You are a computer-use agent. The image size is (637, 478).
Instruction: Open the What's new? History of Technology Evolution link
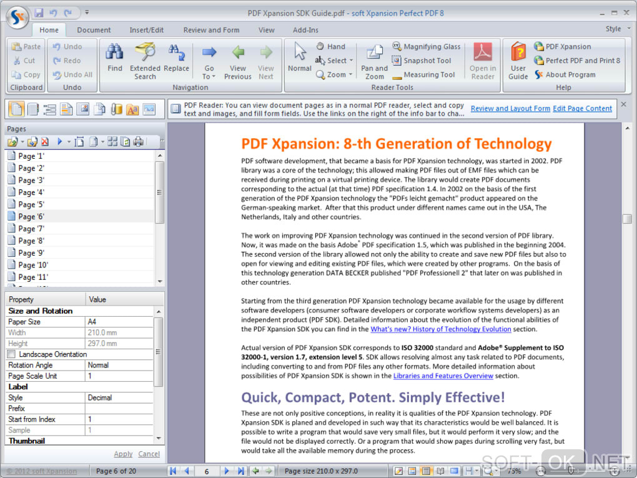pos(441,329)
